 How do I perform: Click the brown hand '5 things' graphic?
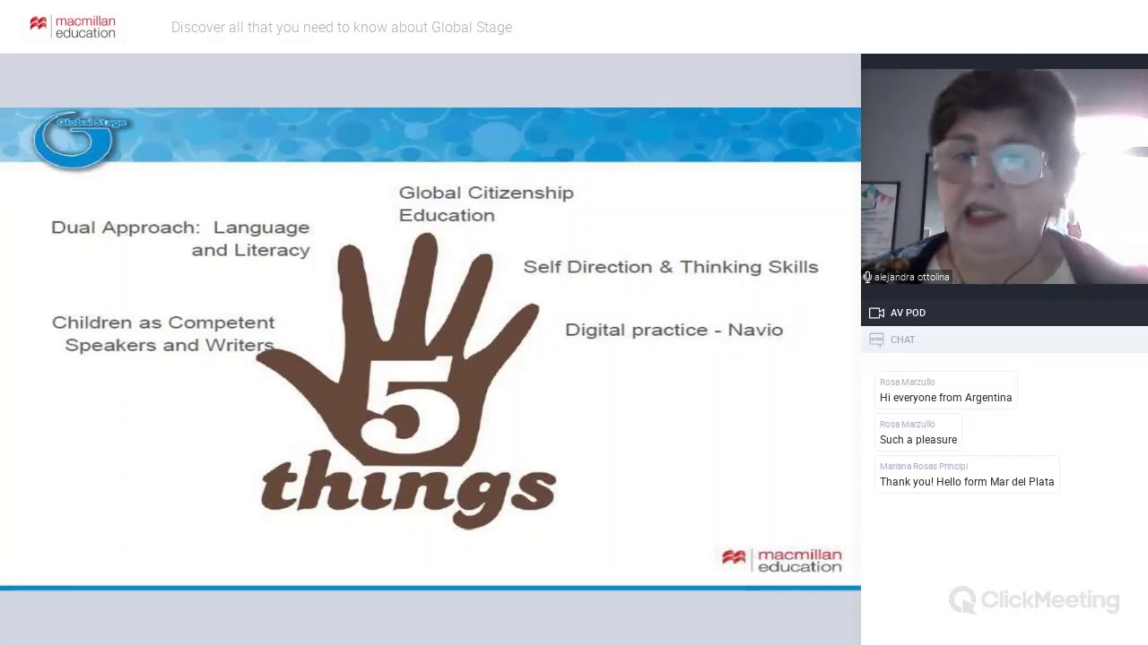coord(408,381)
